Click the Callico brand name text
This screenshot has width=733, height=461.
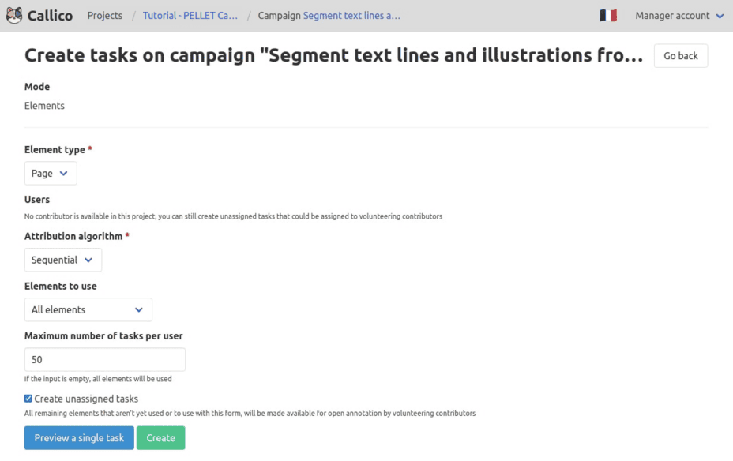coord(50,16)
